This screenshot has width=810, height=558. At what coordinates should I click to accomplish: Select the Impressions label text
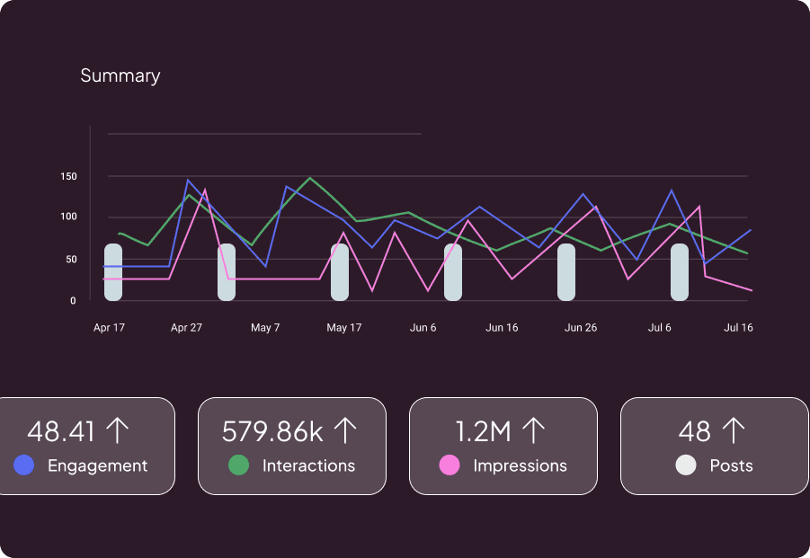pyautogui.click(x=520, y=465)
